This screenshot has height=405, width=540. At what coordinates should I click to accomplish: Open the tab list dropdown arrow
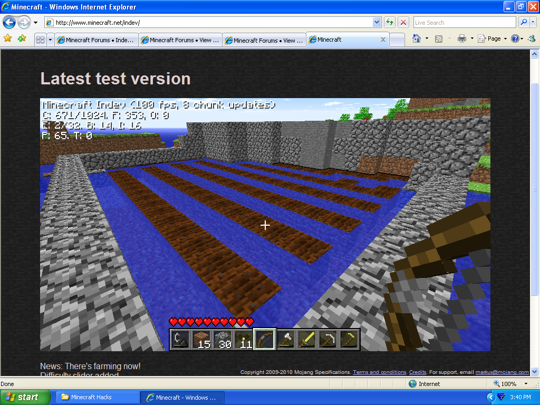(50, 40)
